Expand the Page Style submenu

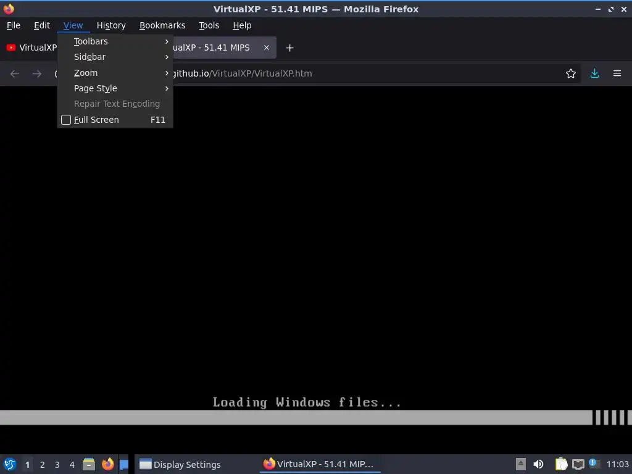[115, 88]
